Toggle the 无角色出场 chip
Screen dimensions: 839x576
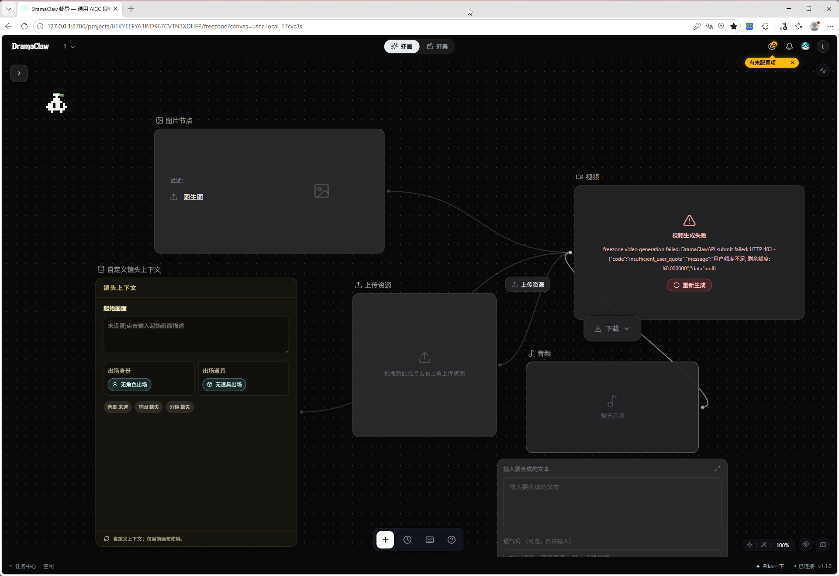[129, 384]
